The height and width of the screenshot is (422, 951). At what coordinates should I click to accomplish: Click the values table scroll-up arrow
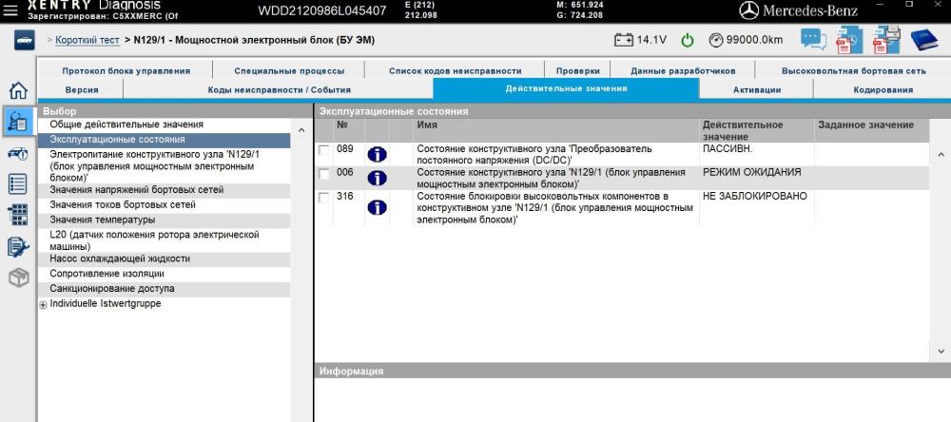941,155
